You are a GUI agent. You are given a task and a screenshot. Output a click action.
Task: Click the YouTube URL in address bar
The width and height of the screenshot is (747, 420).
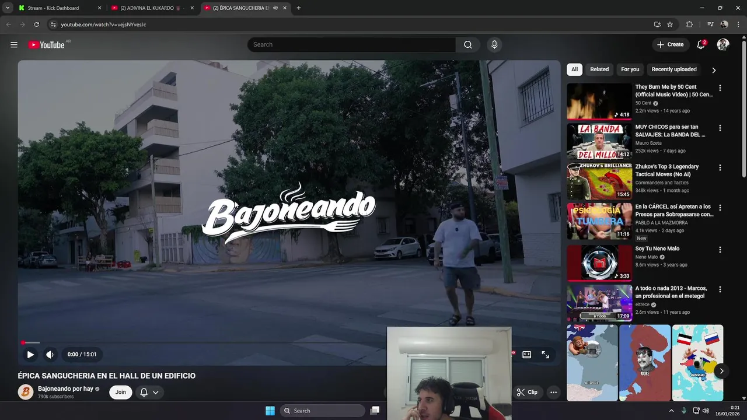pyautogui.click(x=103, y=24)
